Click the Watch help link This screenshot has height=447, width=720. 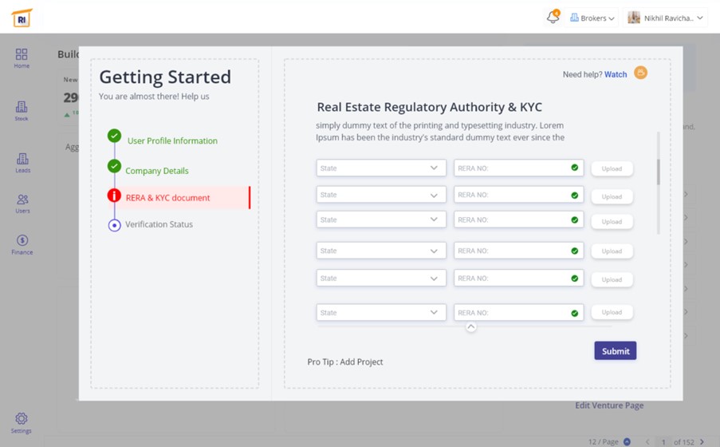[616, 74]
